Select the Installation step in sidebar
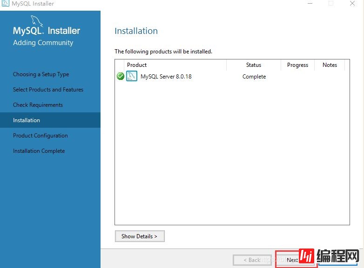Image resolution: width=364 pixels, height=268 pixels. [x=50, y=120]
